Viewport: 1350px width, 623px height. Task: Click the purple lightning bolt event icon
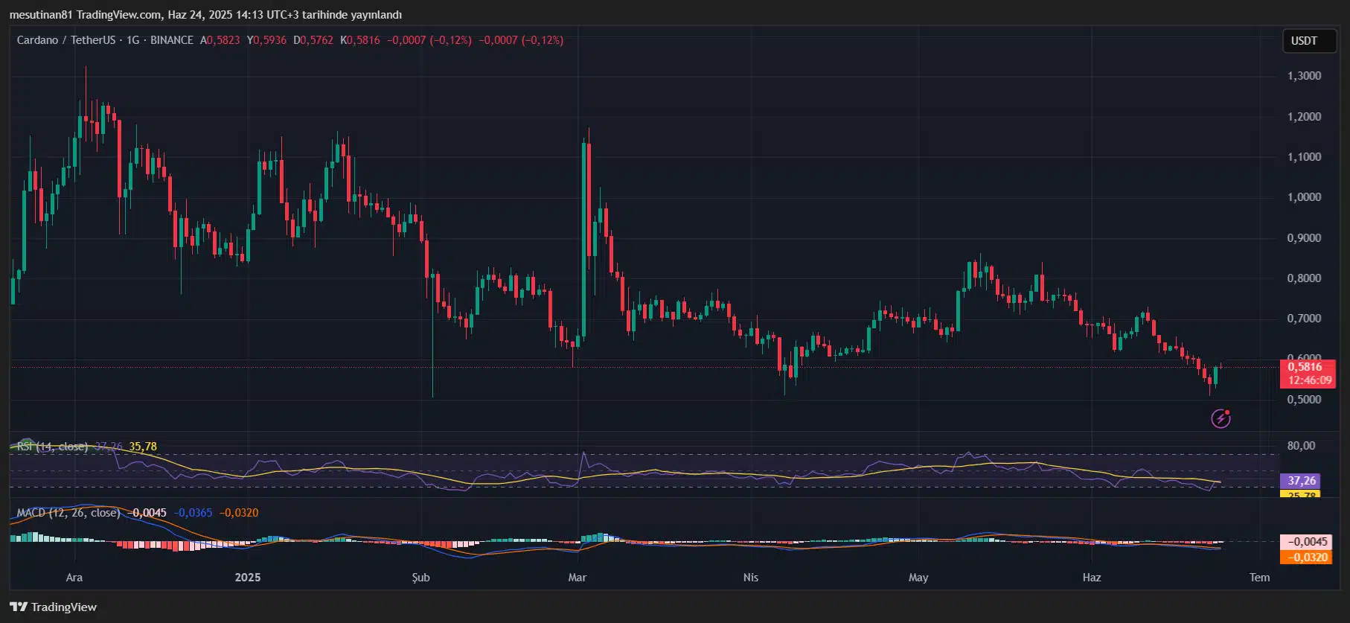(x=1221, y=419)
